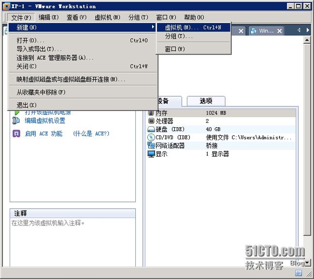Click the 编辑虚拟机设置 wrench icon
314x279 pixels.
pyautogui.click(x=16, y=120)
